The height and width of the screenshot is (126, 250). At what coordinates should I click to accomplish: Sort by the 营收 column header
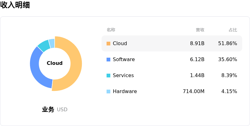(x=200, y=30)
